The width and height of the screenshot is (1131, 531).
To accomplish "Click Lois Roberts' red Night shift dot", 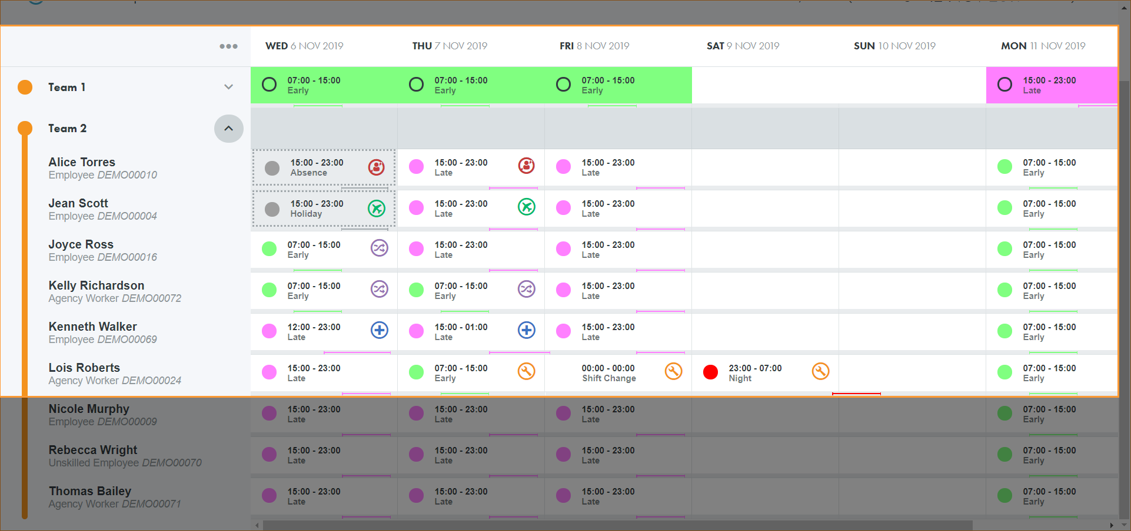I will 710,372.
